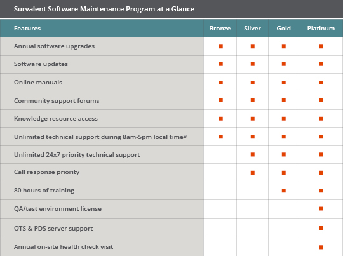The height and width of the screenshot is (256, 343).
Task: Click "Unlimited technical support during 8am-5pm local time*"
Action: pos(100,137)
